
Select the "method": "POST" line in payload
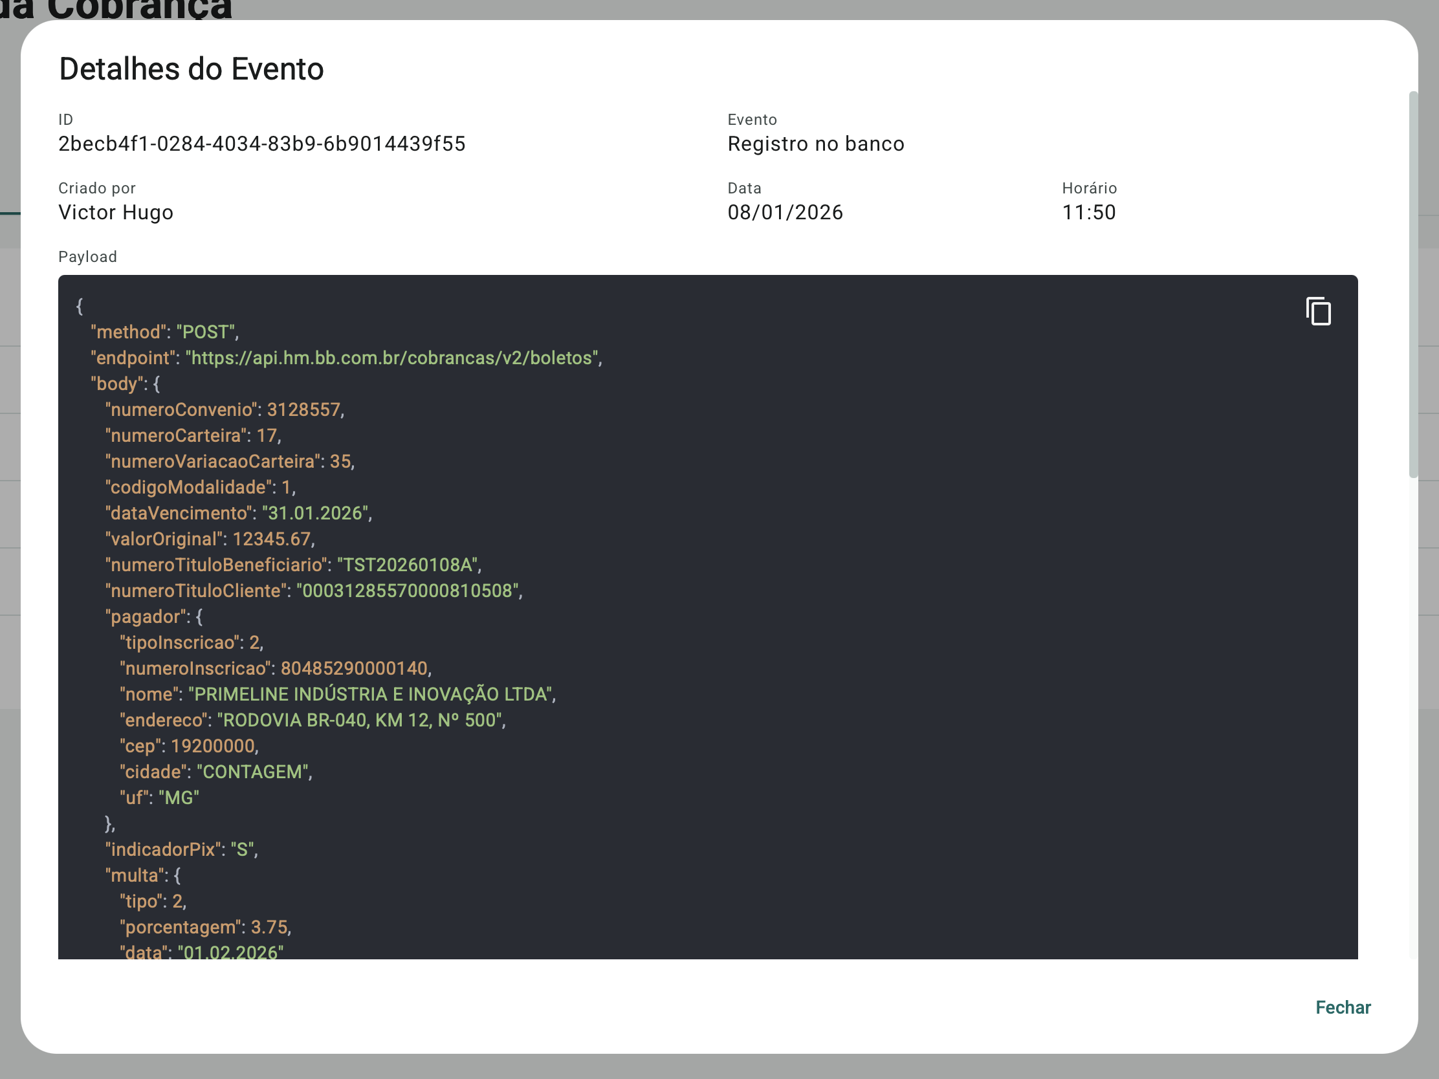[x=164, y=332]
